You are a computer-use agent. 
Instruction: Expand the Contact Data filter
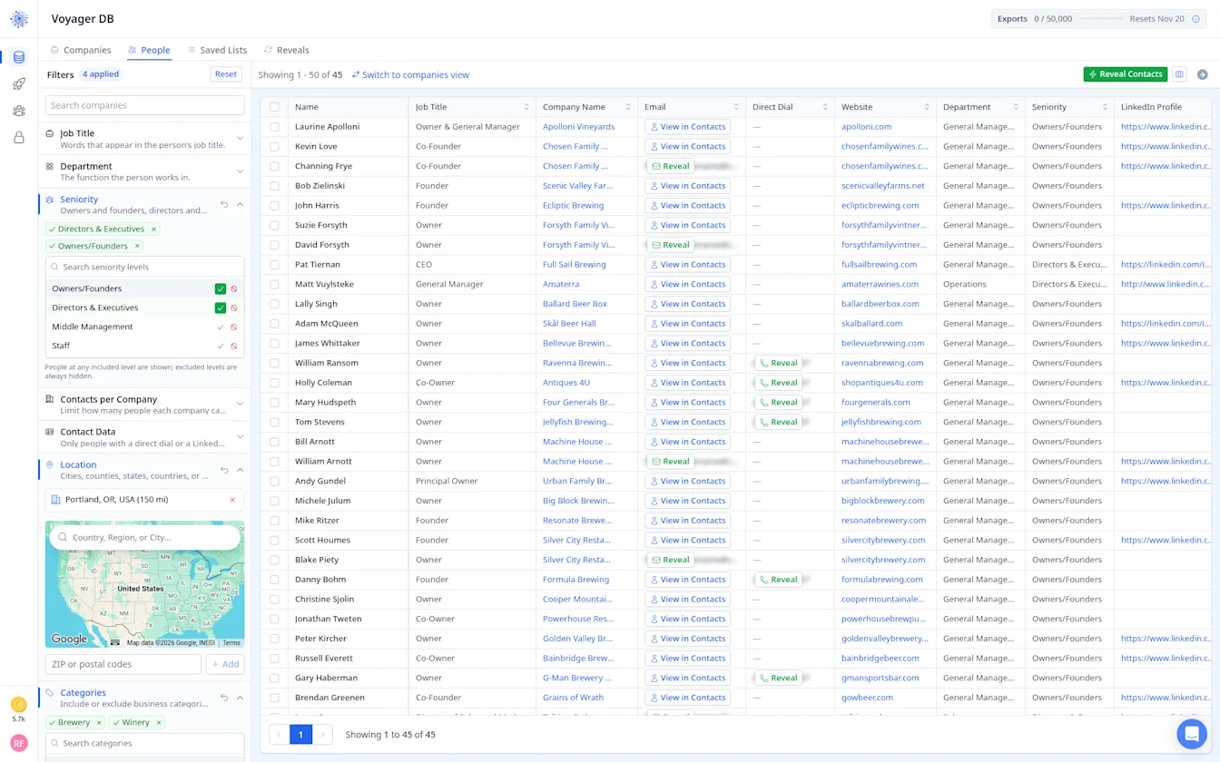pos(240,437)
